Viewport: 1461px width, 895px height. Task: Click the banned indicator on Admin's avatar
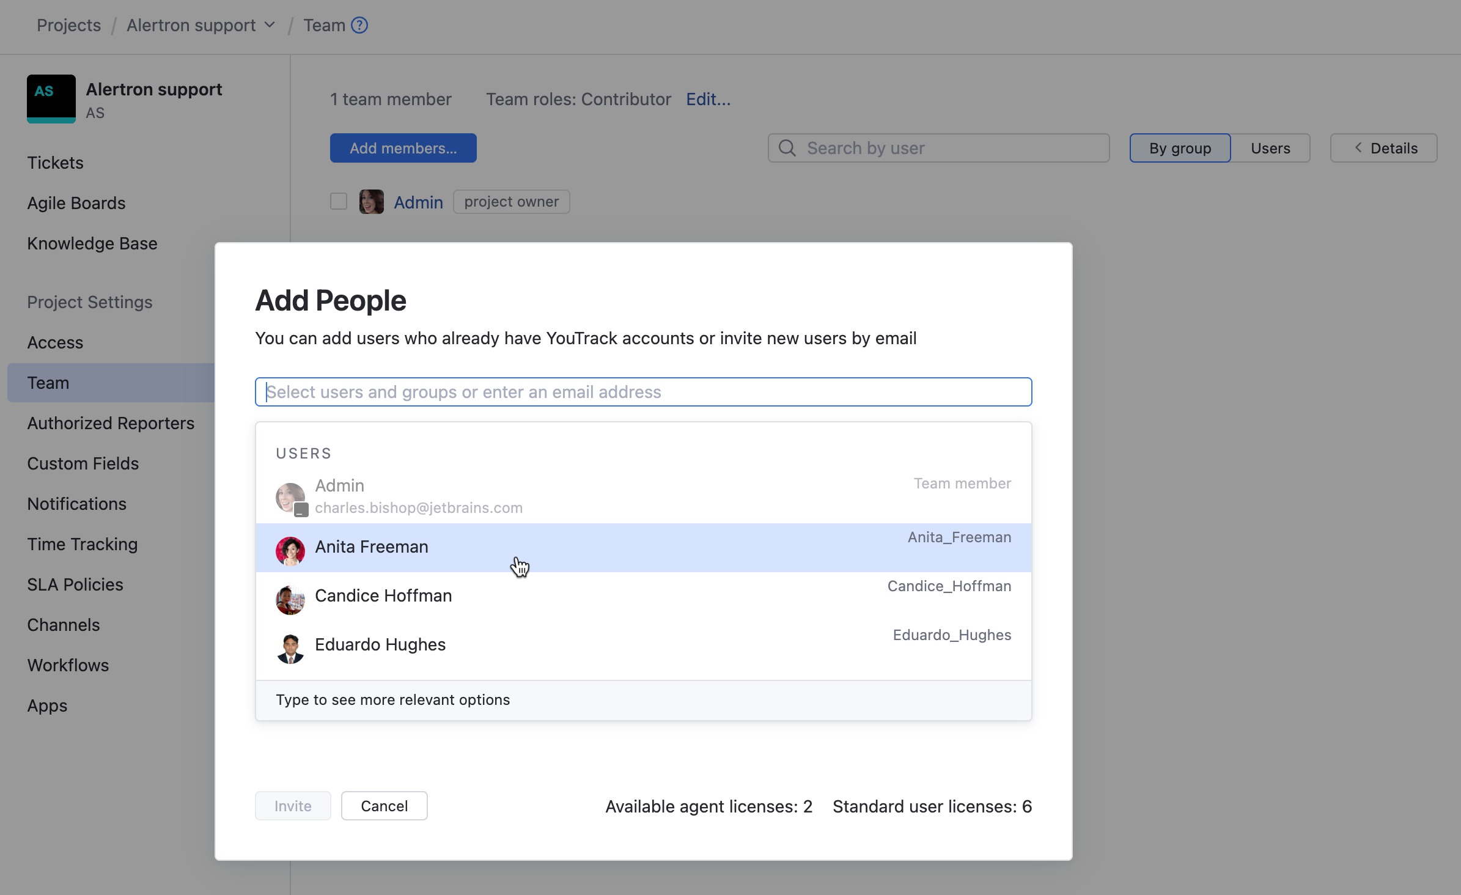300,509
